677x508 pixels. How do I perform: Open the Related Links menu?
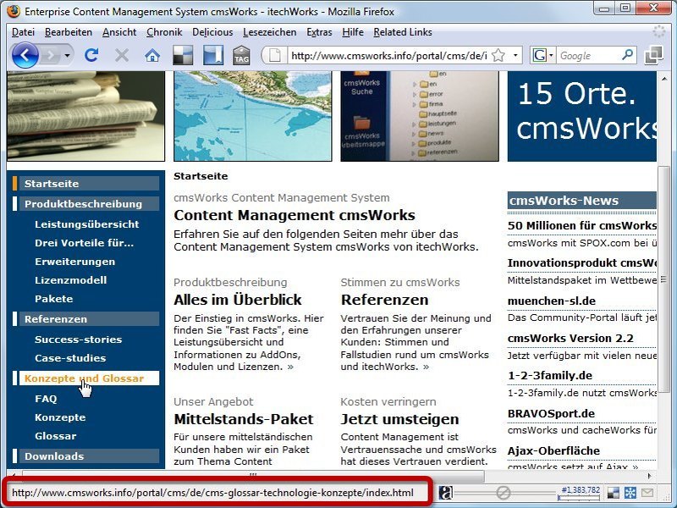click(403, 32)
